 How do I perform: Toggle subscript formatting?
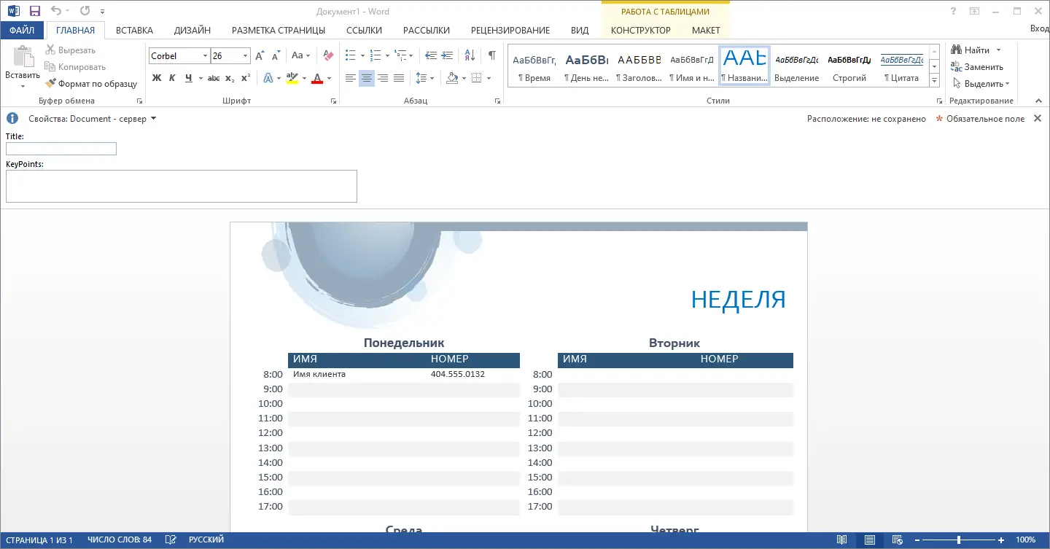pos(229,78)
